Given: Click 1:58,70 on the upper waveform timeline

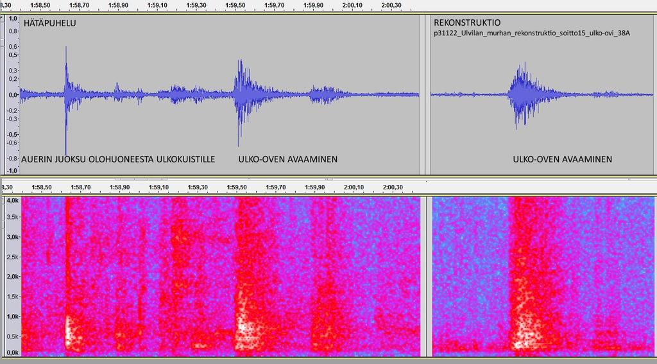Looking at the screenshot, I should point(80,5).
